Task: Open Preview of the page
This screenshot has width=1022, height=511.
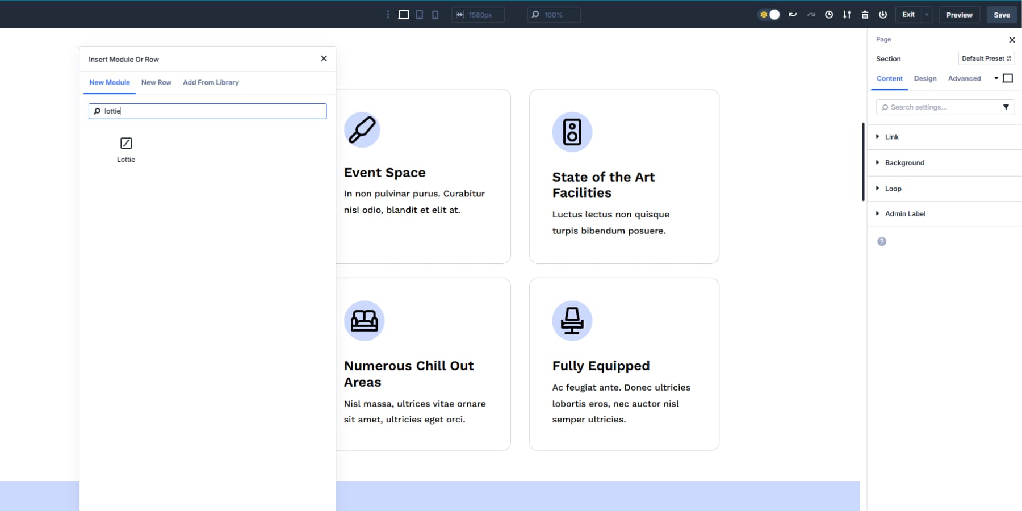Action: click(x=960, y=14)
